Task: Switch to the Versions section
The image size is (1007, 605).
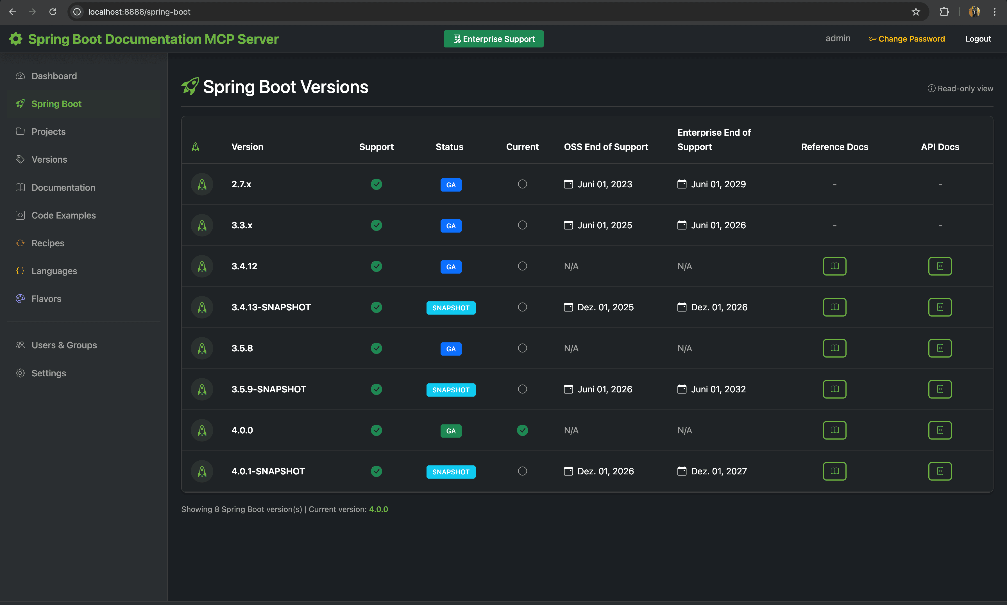Action: point(49,159)
